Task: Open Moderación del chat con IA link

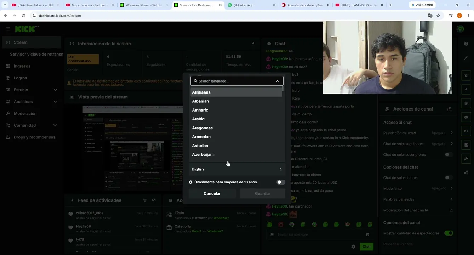Action: pos(418,210)
